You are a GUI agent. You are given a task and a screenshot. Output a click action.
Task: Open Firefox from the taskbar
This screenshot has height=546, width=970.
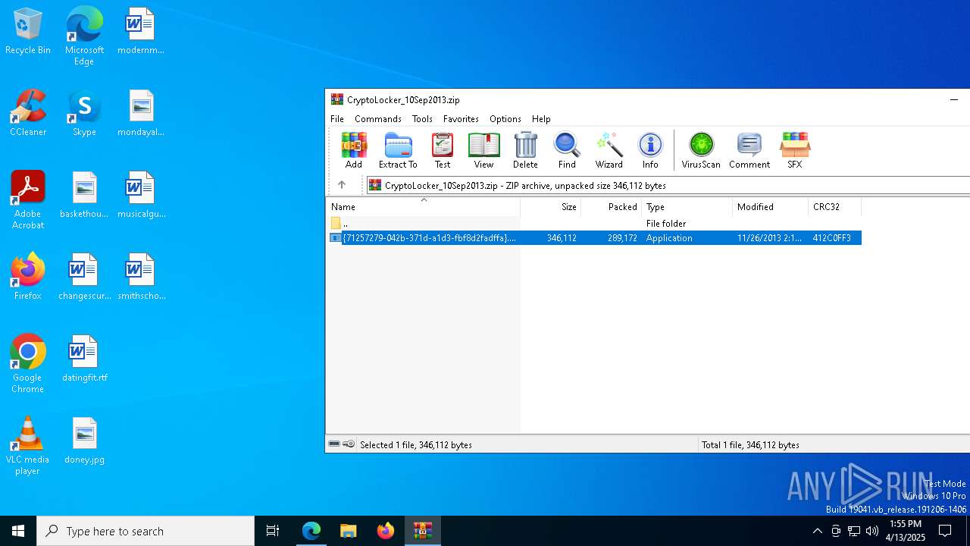(386, 531)
